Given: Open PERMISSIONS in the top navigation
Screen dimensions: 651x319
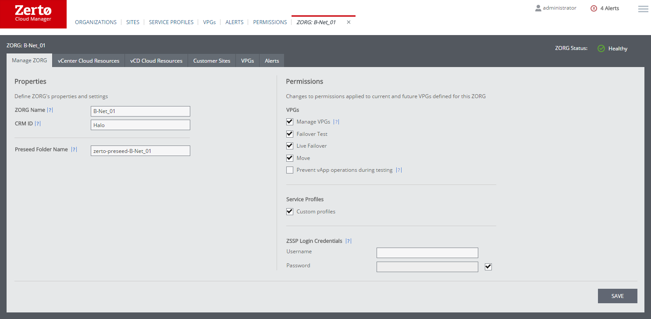Looking at the screenshot, I should pos(270,22).
